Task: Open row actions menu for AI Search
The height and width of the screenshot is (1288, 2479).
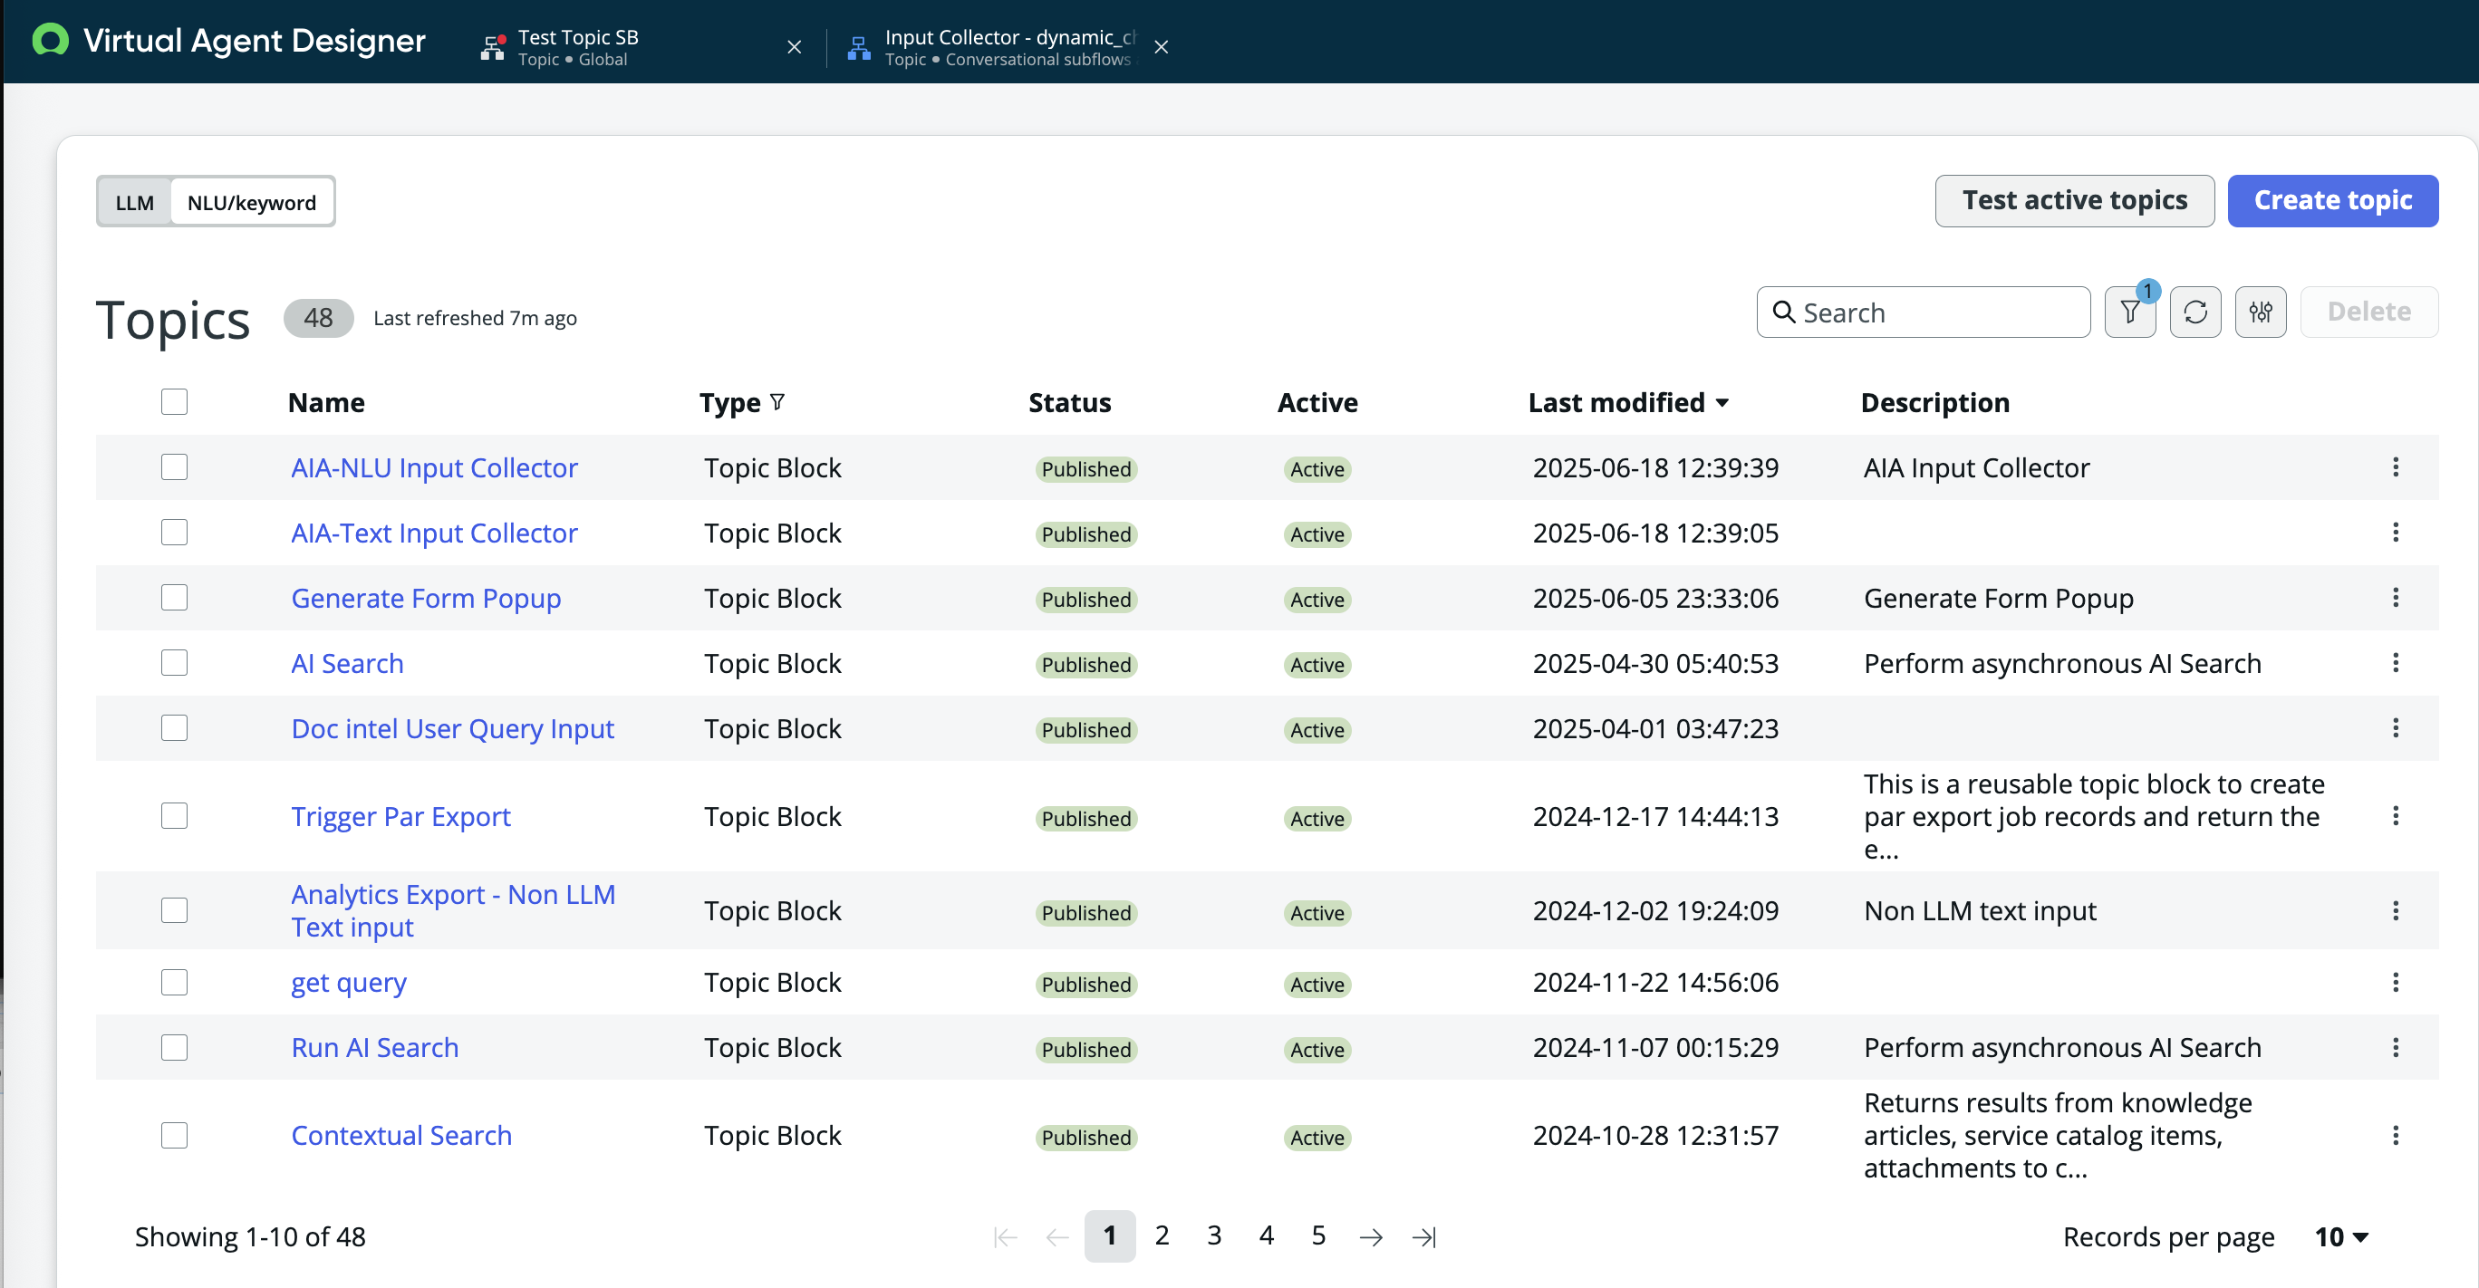Action: [x=2396, y=663]
